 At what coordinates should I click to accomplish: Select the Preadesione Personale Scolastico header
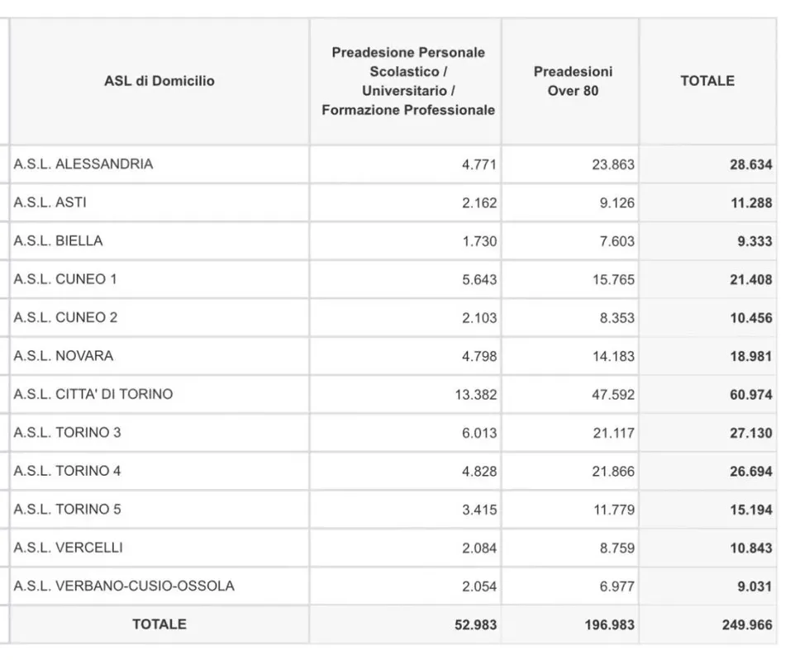click(x=408, y=81)
